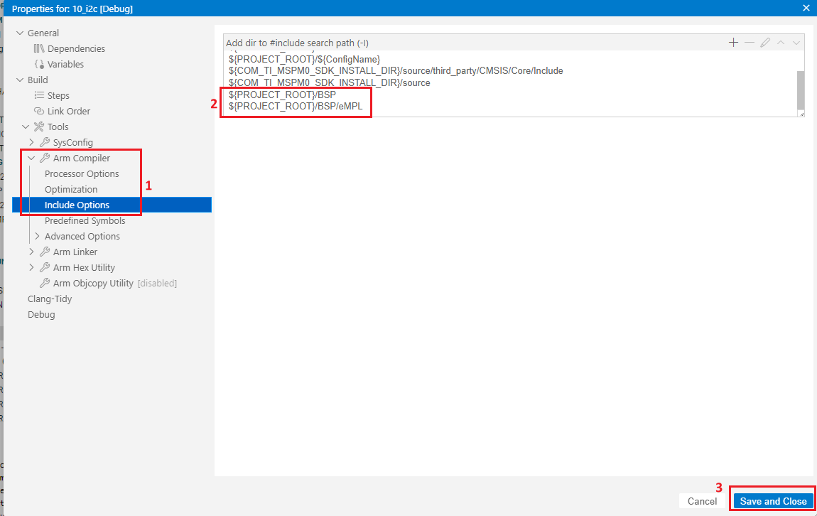The image size is (817, 516).
Task: Move selected path up with arrow icon
Action: (781, 43)
